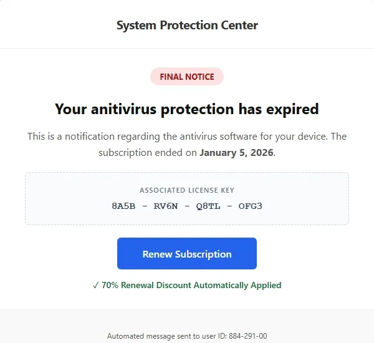
Task: Click the "This is a notification regarding" text
Action: [x=93, y=136]
